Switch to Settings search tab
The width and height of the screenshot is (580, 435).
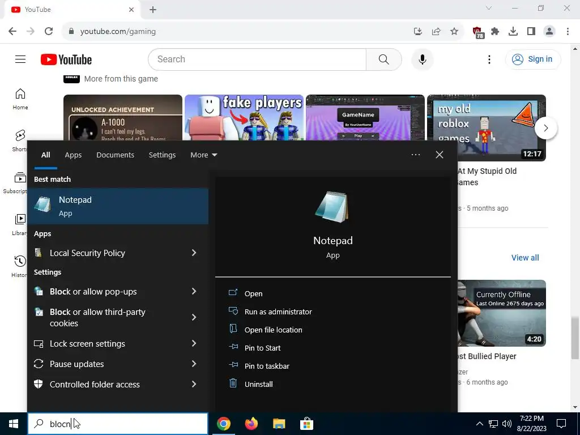pyautogui.click(x=162, y=155)
